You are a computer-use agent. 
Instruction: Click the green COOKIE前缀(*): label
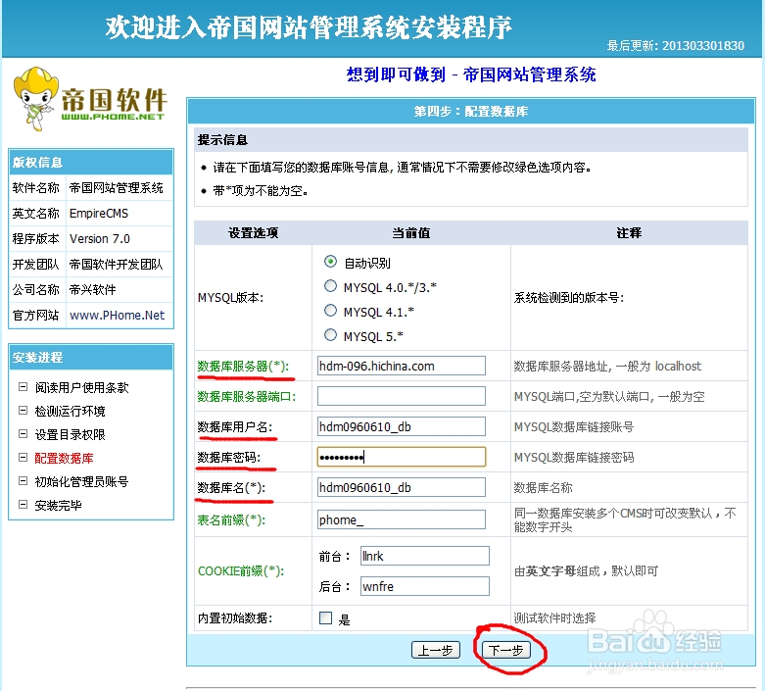pos(241,570)
